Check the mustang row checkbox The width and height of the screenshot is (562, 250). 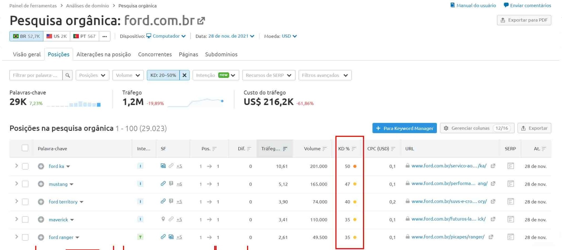[25, 184]
